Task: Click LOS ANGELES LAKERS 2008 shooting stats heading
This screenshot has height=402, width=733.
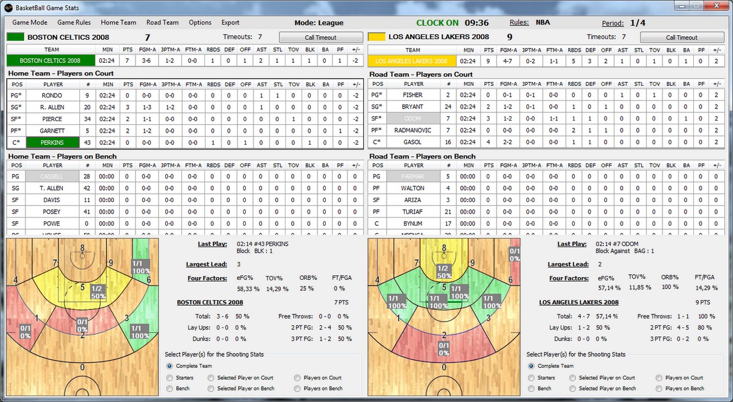Action: coord(579,303)
